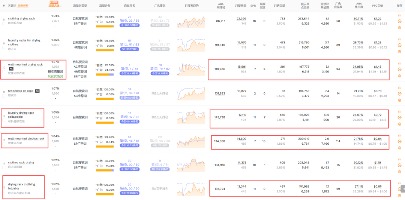Click 自然排名 column header
This screenshot has width=405, height=200.
129,5
